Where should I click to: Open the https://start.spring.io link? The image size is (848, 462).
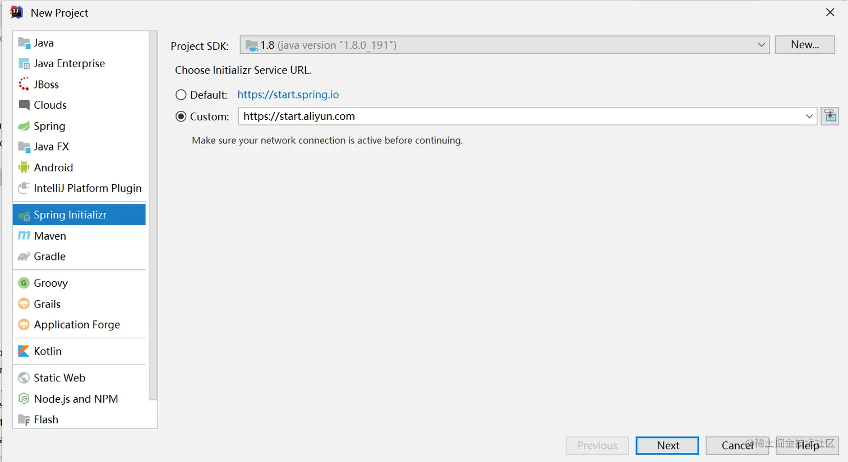tap(288, 95)
